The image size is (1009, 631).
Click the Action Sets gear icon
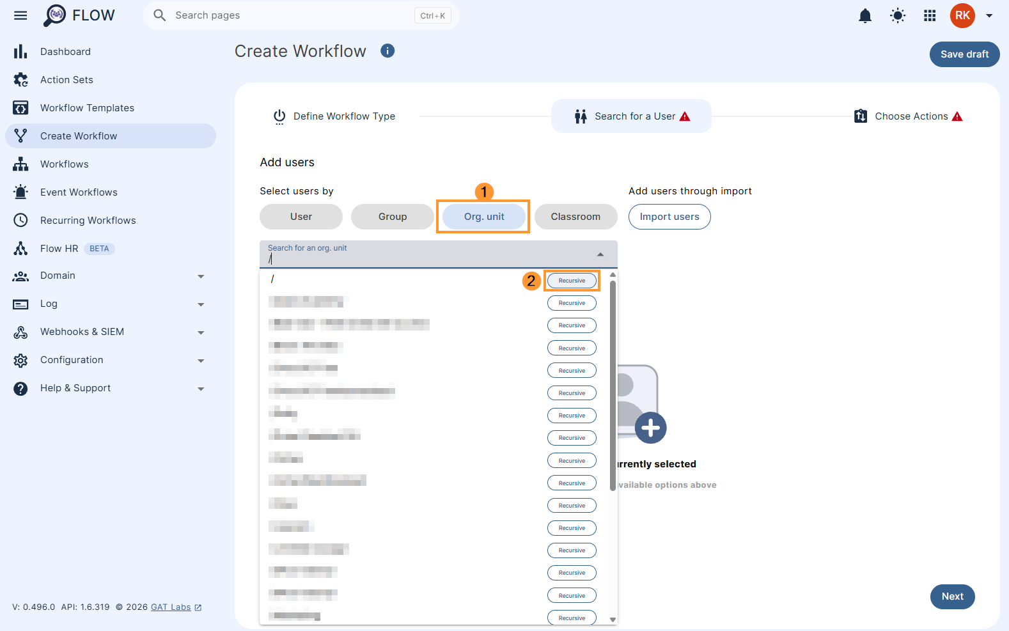pyautogui.click(x=20, y=80)
